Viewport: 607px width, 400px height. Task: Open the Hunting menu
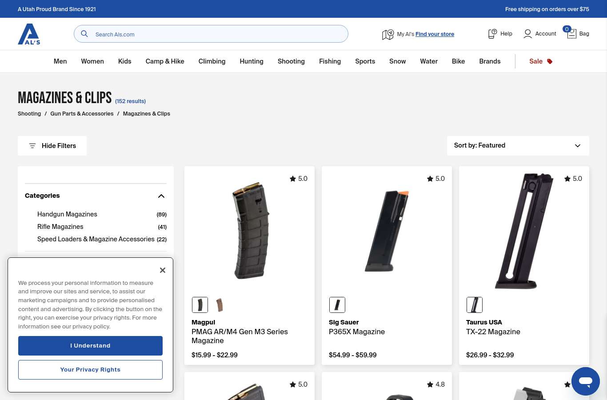pyautogui.click(x=252, y=61)
